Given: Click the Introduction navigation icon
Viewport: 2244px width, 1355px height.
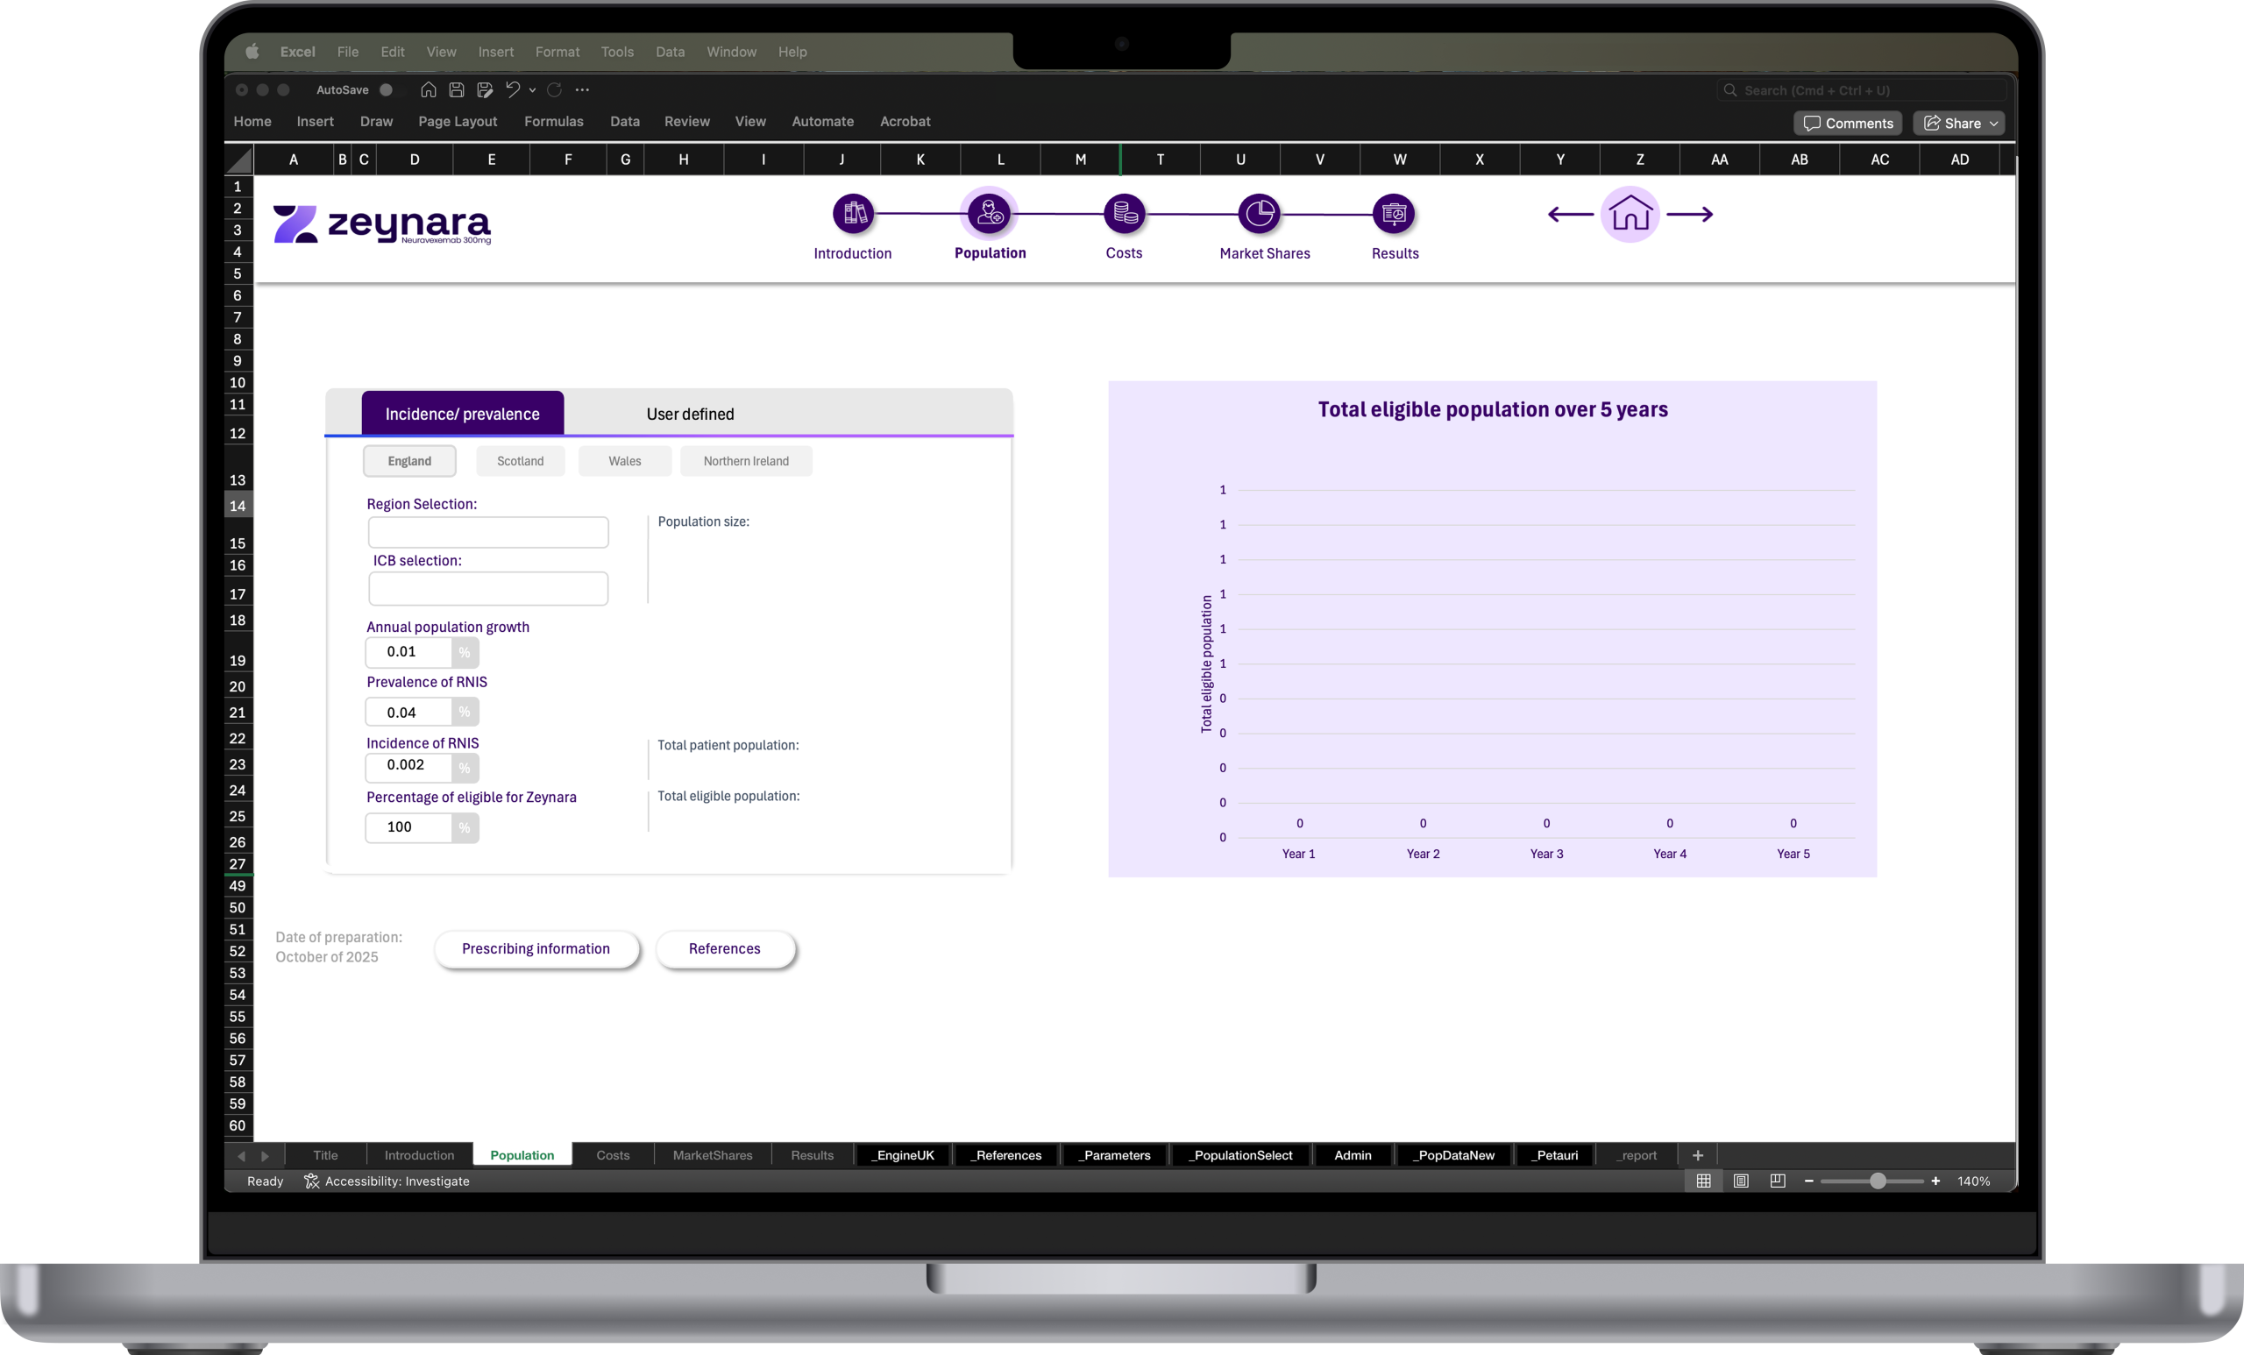Looking at the screenshot, I should (852, 214).
